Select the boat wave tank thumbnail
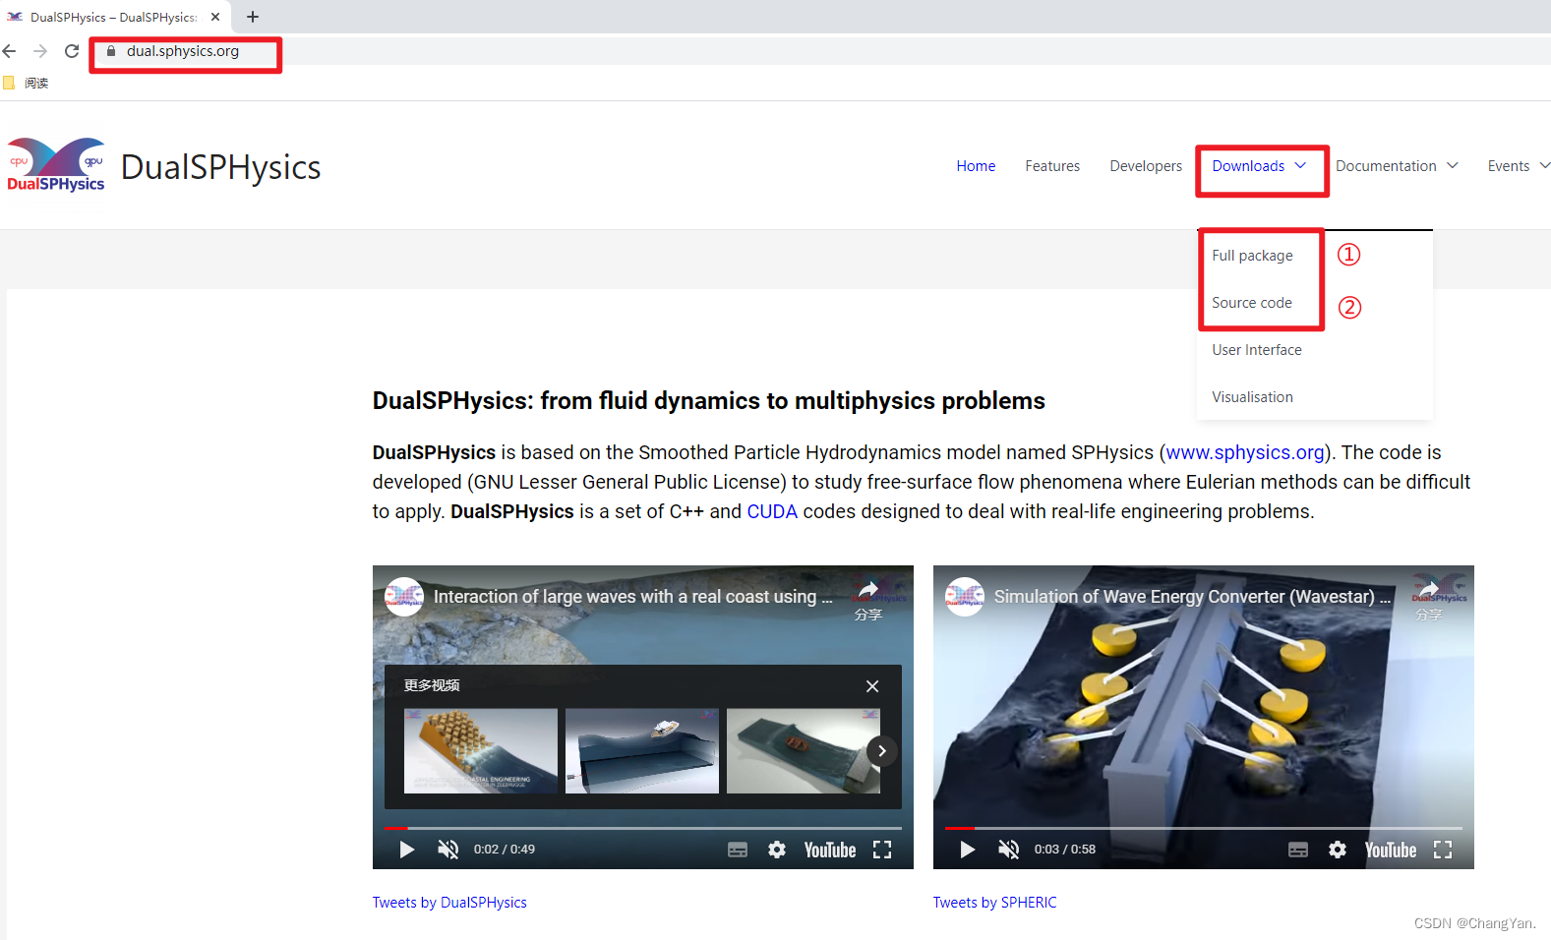 coord(642,751)
